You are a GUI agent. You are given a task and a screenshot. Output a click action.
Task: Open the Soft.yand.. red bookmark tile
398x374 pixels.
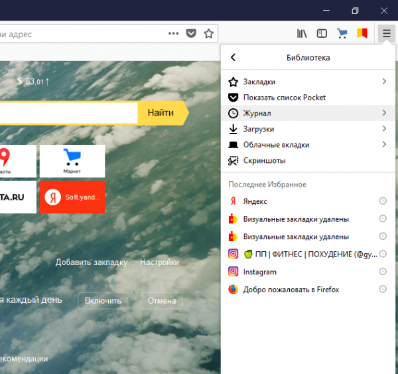pyautogui.click(x=72, y=197)
